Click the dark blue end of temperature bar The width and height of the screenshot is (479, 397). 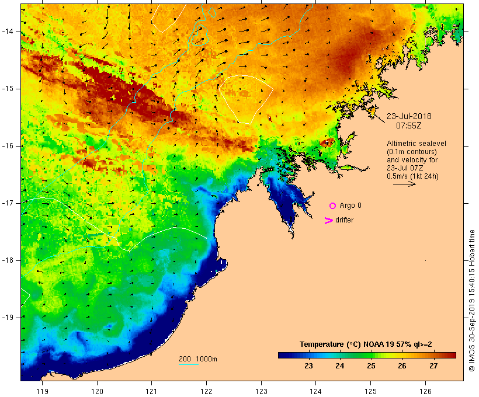(x=283, y=355)
